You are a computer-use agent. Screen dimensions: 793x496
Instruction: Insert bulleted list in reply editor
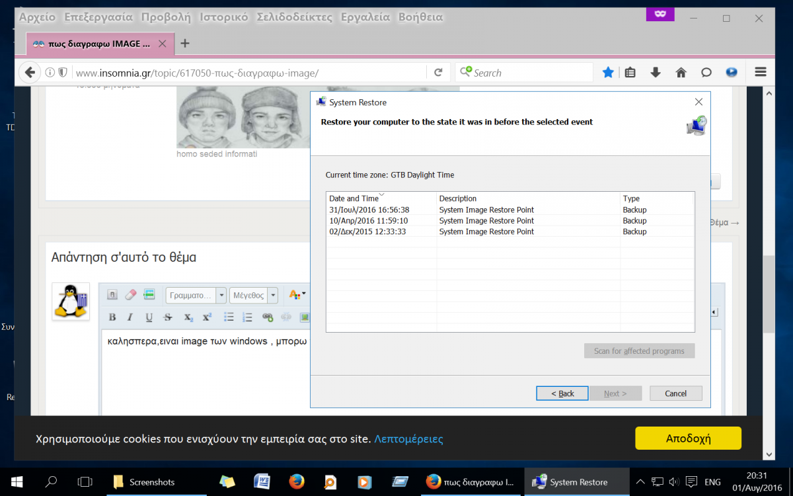pyautogui.click(x=229, y=317)
